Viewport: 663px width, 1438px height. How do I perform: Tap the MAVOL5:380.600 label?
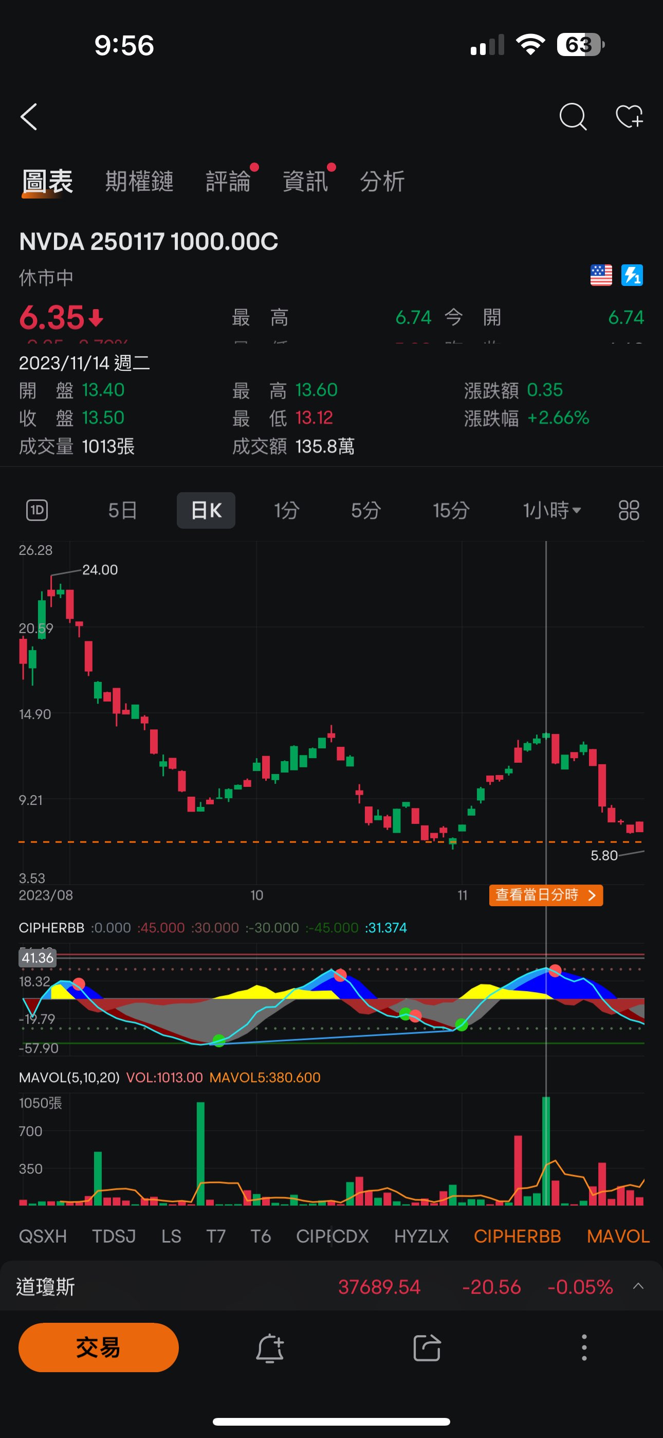pyautogui.click(x=265, y=1077)
